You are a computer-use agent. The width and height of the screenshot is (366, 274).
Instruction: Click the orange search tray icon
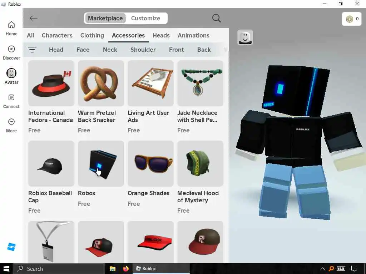pyautogui.click(x=331, y=269)
